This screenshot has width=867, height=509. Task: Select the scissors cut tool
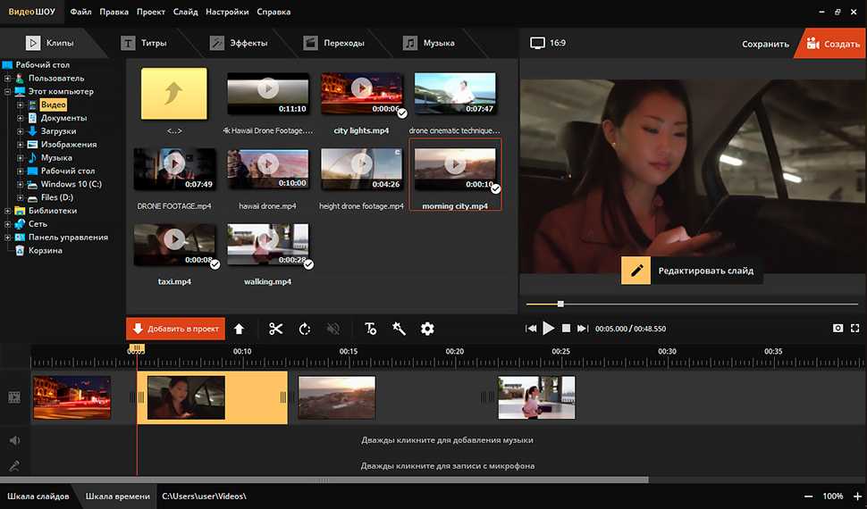point(275,329)
